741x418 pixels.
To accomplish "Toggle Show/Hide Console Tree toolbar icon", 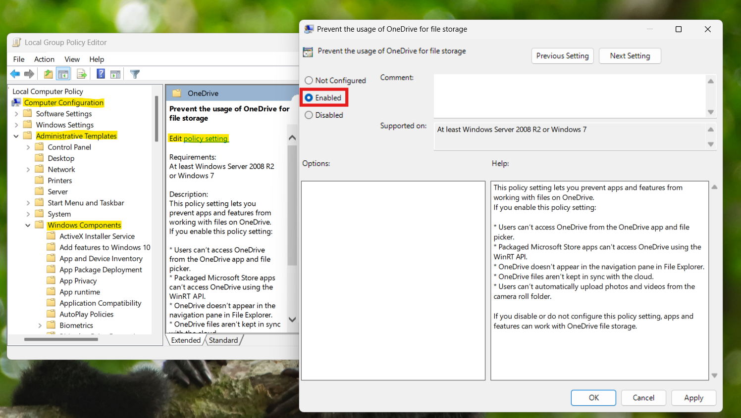I will 63,74.
